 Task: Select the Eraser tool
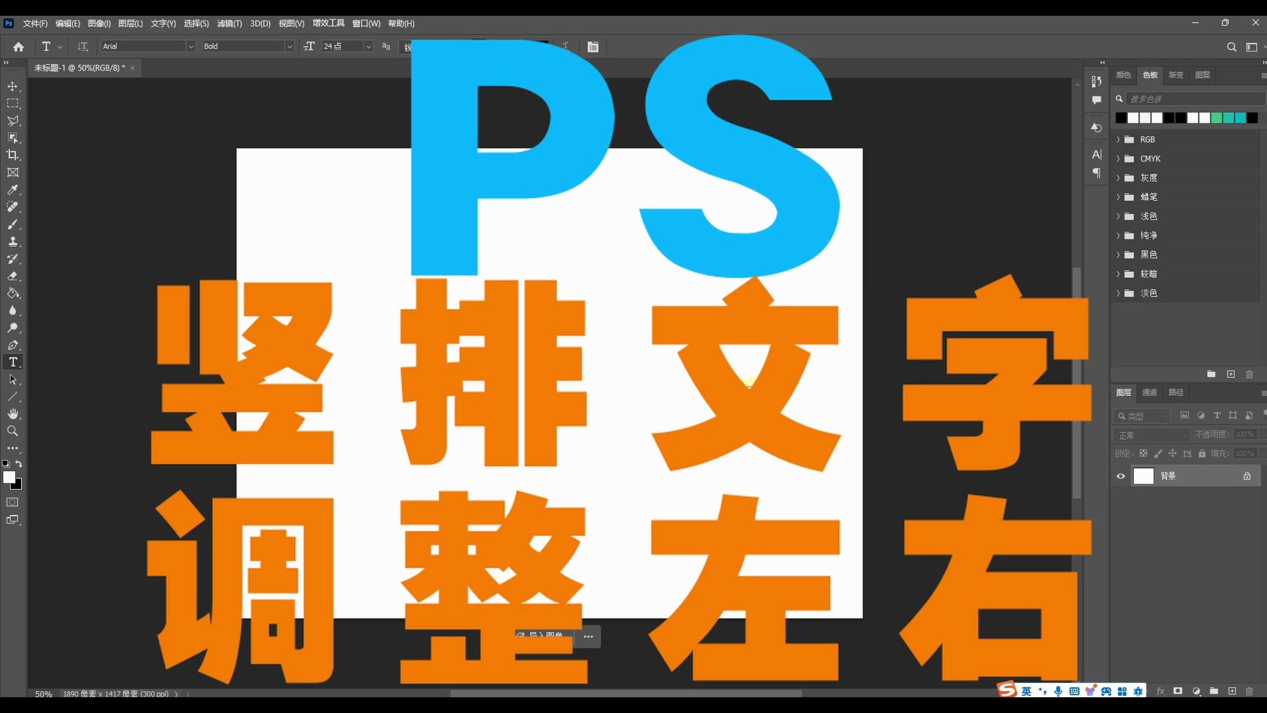pyautogui.click(x=13, y=276)
